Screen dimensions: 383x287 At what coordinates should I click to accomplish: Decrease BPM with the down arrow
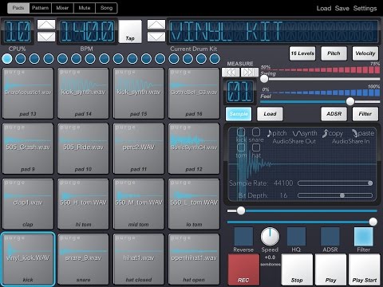(46, 37)
